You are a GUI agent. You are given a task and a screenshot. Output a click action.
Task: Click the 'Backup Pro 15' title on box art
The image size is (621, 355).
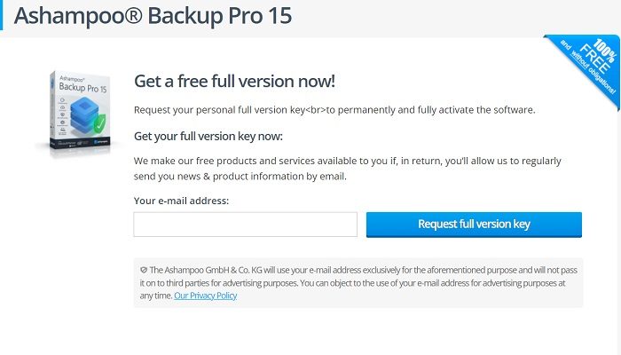click(83, 88)
